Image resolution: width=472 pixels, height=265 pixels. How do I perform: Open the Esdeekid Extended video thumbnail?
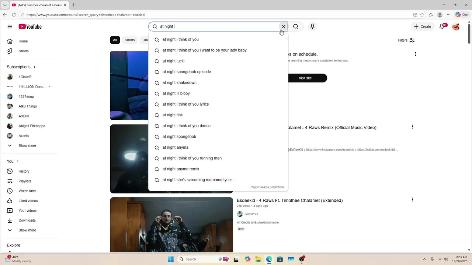tap(171, 225)
